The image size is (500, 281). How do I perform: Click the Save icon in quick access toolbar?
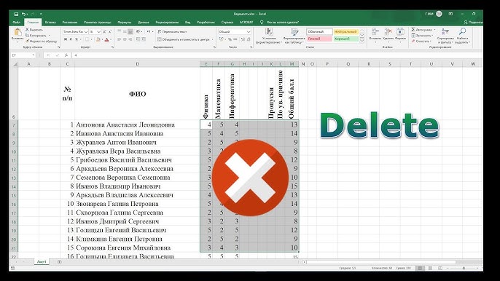click(16, 14)
